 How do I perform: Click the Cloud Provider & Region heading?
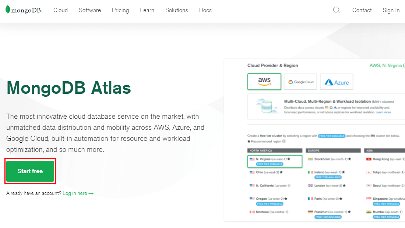272,65
